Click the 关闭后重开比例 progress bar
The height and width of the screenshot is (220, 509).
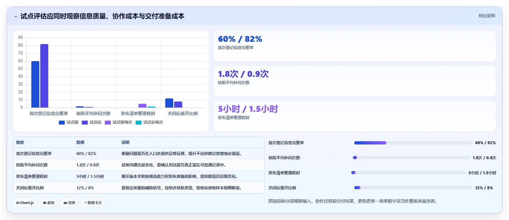click(x=413, y=188)
